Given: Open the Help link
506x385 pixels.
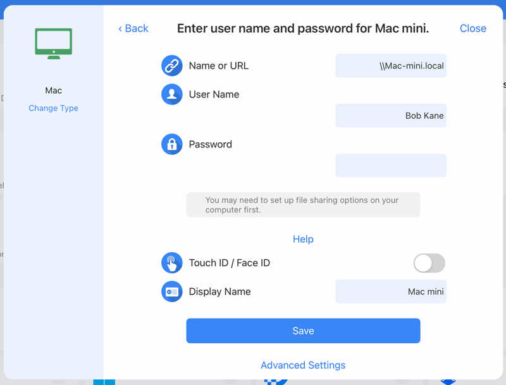Looking at the screenshot, I should (x=303, y=239).
